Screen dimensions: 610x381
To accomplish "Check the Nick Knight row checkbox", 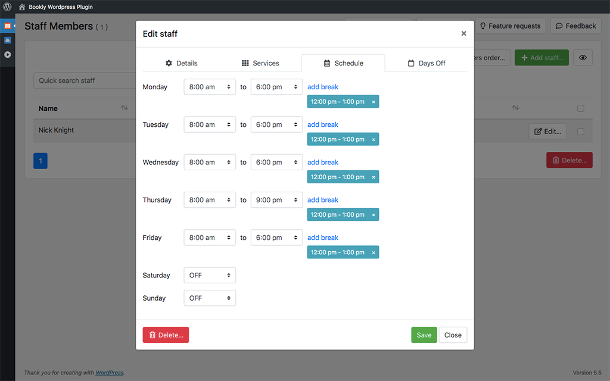I will tap(581, 132).
